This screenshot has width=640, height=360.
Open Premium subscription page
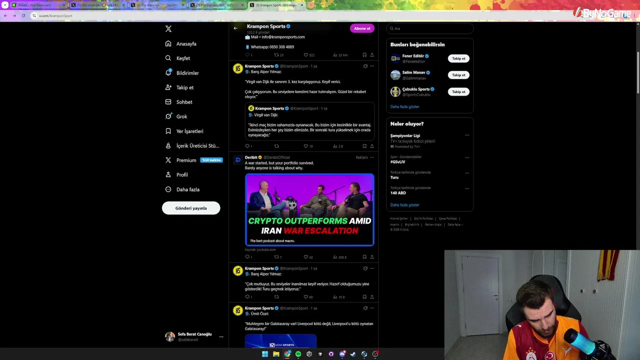pos(193,160)
